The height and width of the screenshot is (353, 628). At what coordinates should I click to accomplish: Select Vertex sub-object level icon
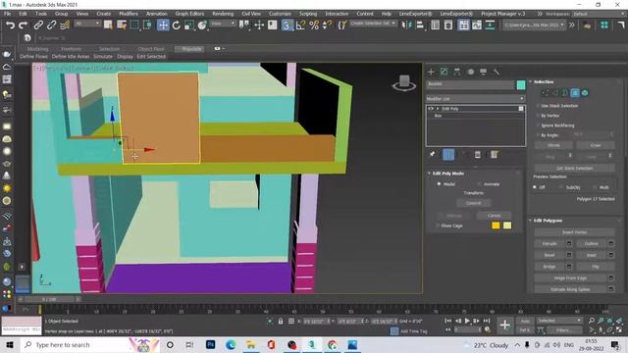546,93
